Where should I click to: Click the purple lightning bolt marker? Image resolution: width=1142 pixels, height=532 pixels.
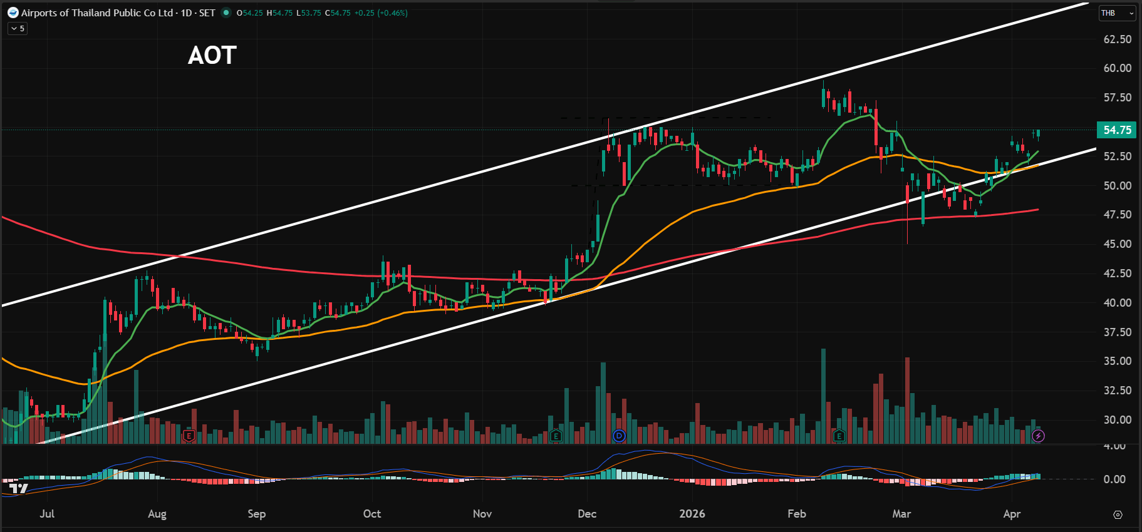(x=1038, y=436)
